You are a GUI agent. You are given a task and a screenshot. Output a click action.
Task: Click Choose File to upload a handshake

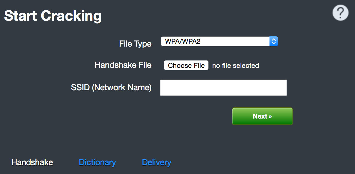186,65
